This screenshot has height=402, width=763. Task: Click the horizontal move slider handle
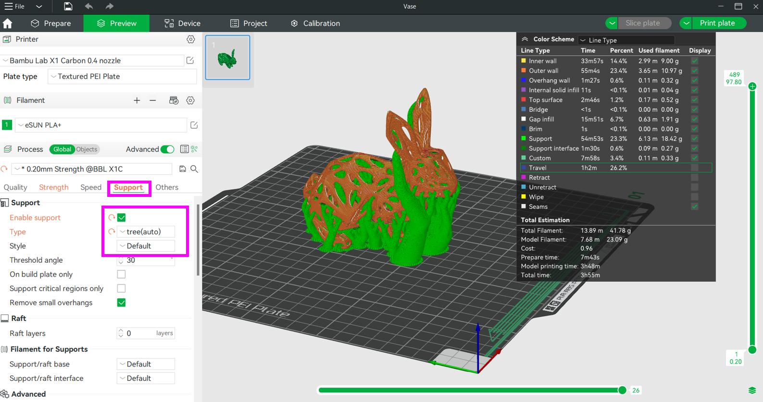pos(622,390)
